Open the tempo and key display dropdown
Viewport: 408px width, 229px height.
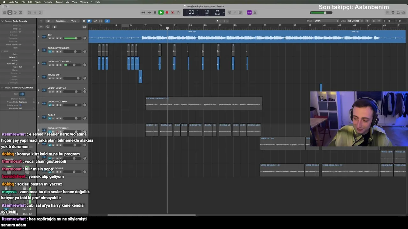point(223,12)
